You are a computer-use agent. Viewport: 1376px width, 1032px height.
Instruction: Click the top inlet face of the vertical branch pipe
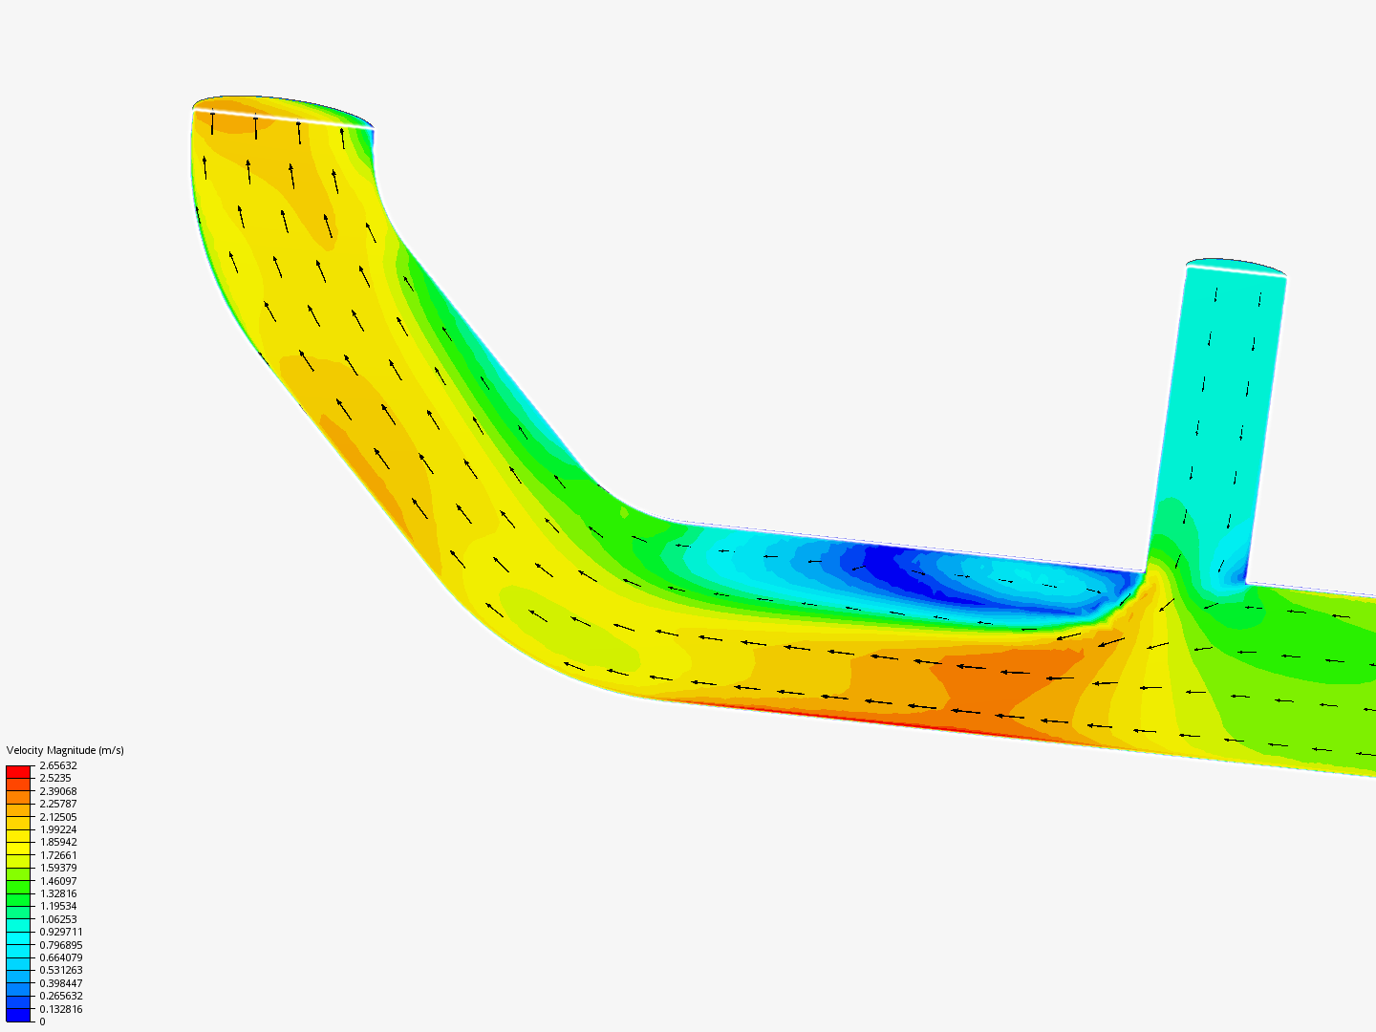1236,268
